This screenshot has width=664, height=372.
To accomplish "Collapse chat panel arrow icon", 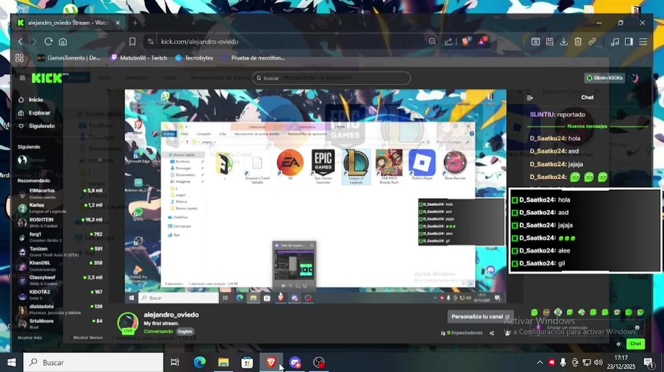I will (x=530, y=98).
